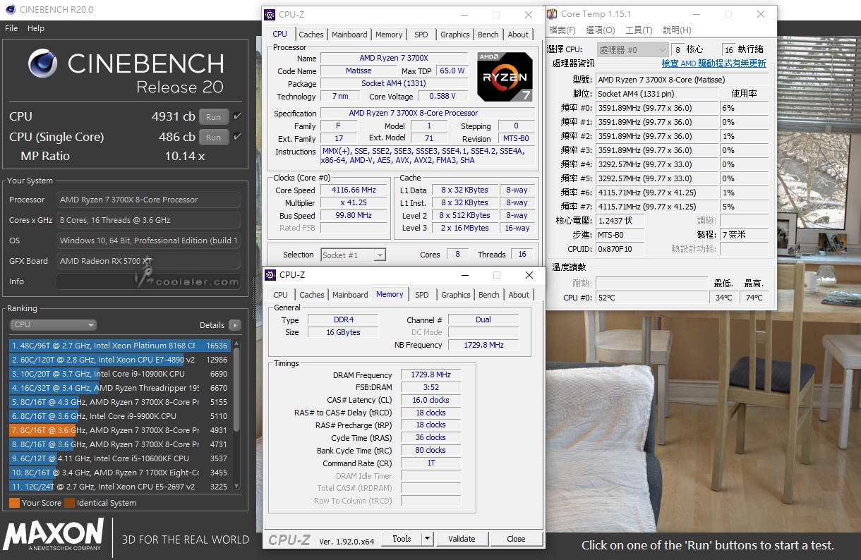Click the Core Voltage value 0.588 V
861x560 pixels.
442,97
